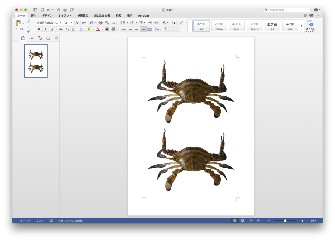This screenshot has width=335, height=241.
Task: Toggle Underline formatting
Action: pyautogui.click(x=51, y=29)
